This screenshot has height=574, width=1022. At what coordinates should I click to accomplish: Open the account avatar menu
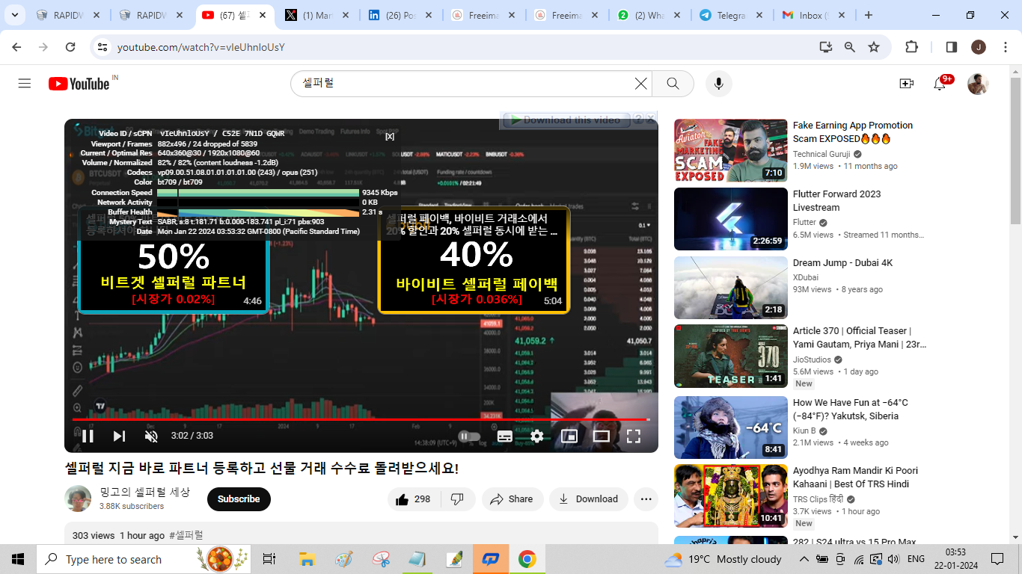pos(978,84)
